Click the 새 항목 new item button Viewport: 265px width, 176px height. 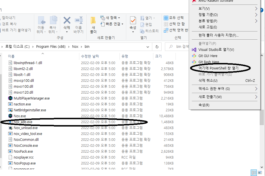pos(110,18)
